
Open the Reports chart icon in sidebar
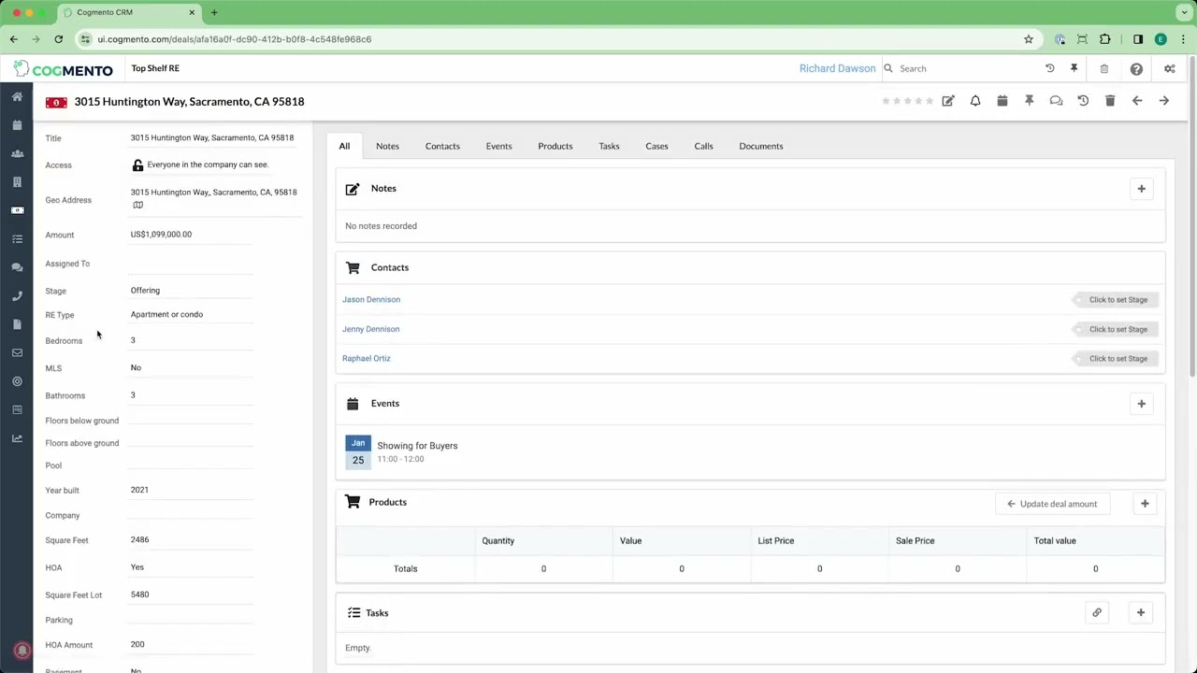[x=17, y=438]
